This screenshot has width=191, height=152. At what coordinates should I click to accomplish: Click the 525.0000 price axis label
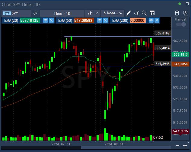[x=180, y=99]
